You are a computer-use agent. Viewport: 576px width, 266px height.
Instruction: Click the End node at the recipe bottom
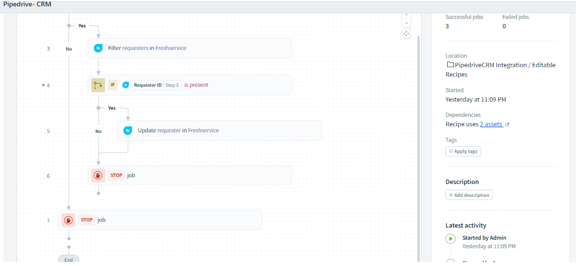click(x=69, y=260)
